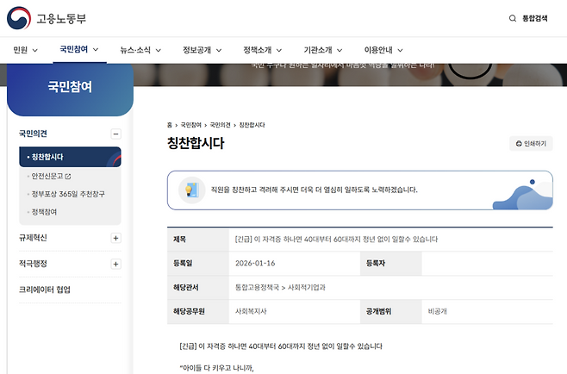Expand the 규제혁신 sidebar section
This screenshot has height=374, width=567.
click(x=116, y=238)
